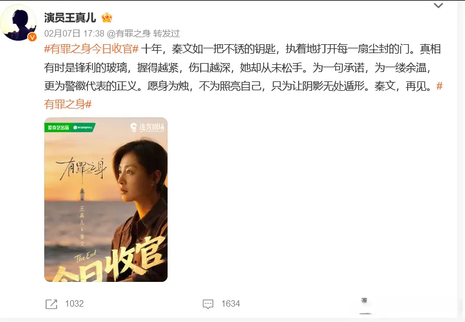Click the post text starting 十年，秦文如一把
The width and height of the screenshot is (465, 322).
tap(243, 68)
